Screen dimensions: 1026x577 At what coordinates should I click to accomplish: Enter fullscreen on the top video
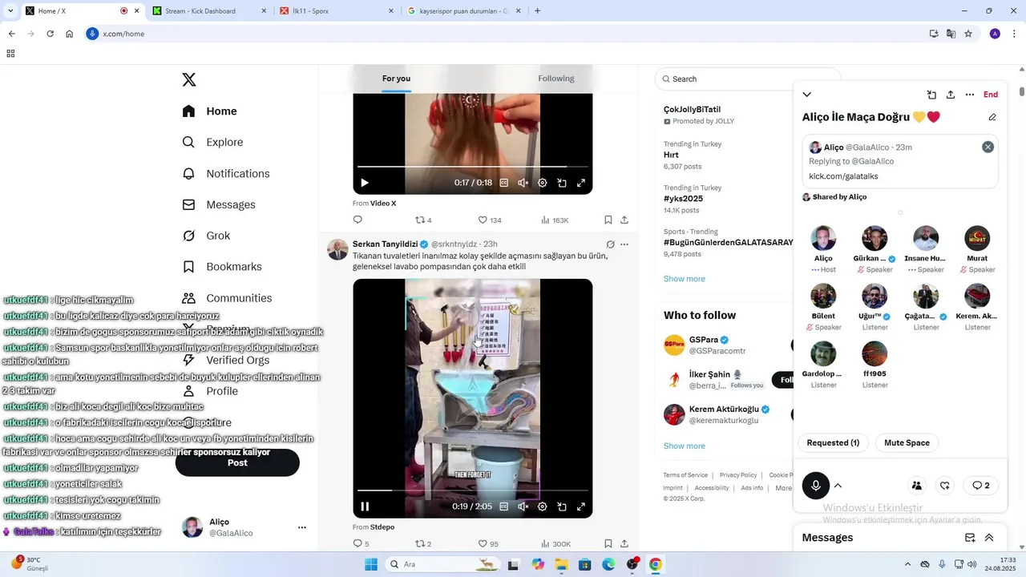[581, 183]
